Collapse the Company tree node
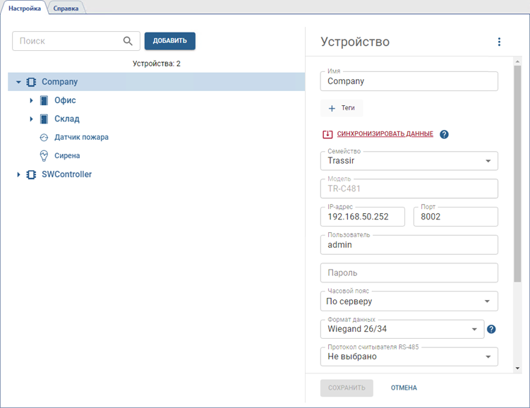Image resolution: width=530 pixels, height=408 pixels. pos(18,82)
